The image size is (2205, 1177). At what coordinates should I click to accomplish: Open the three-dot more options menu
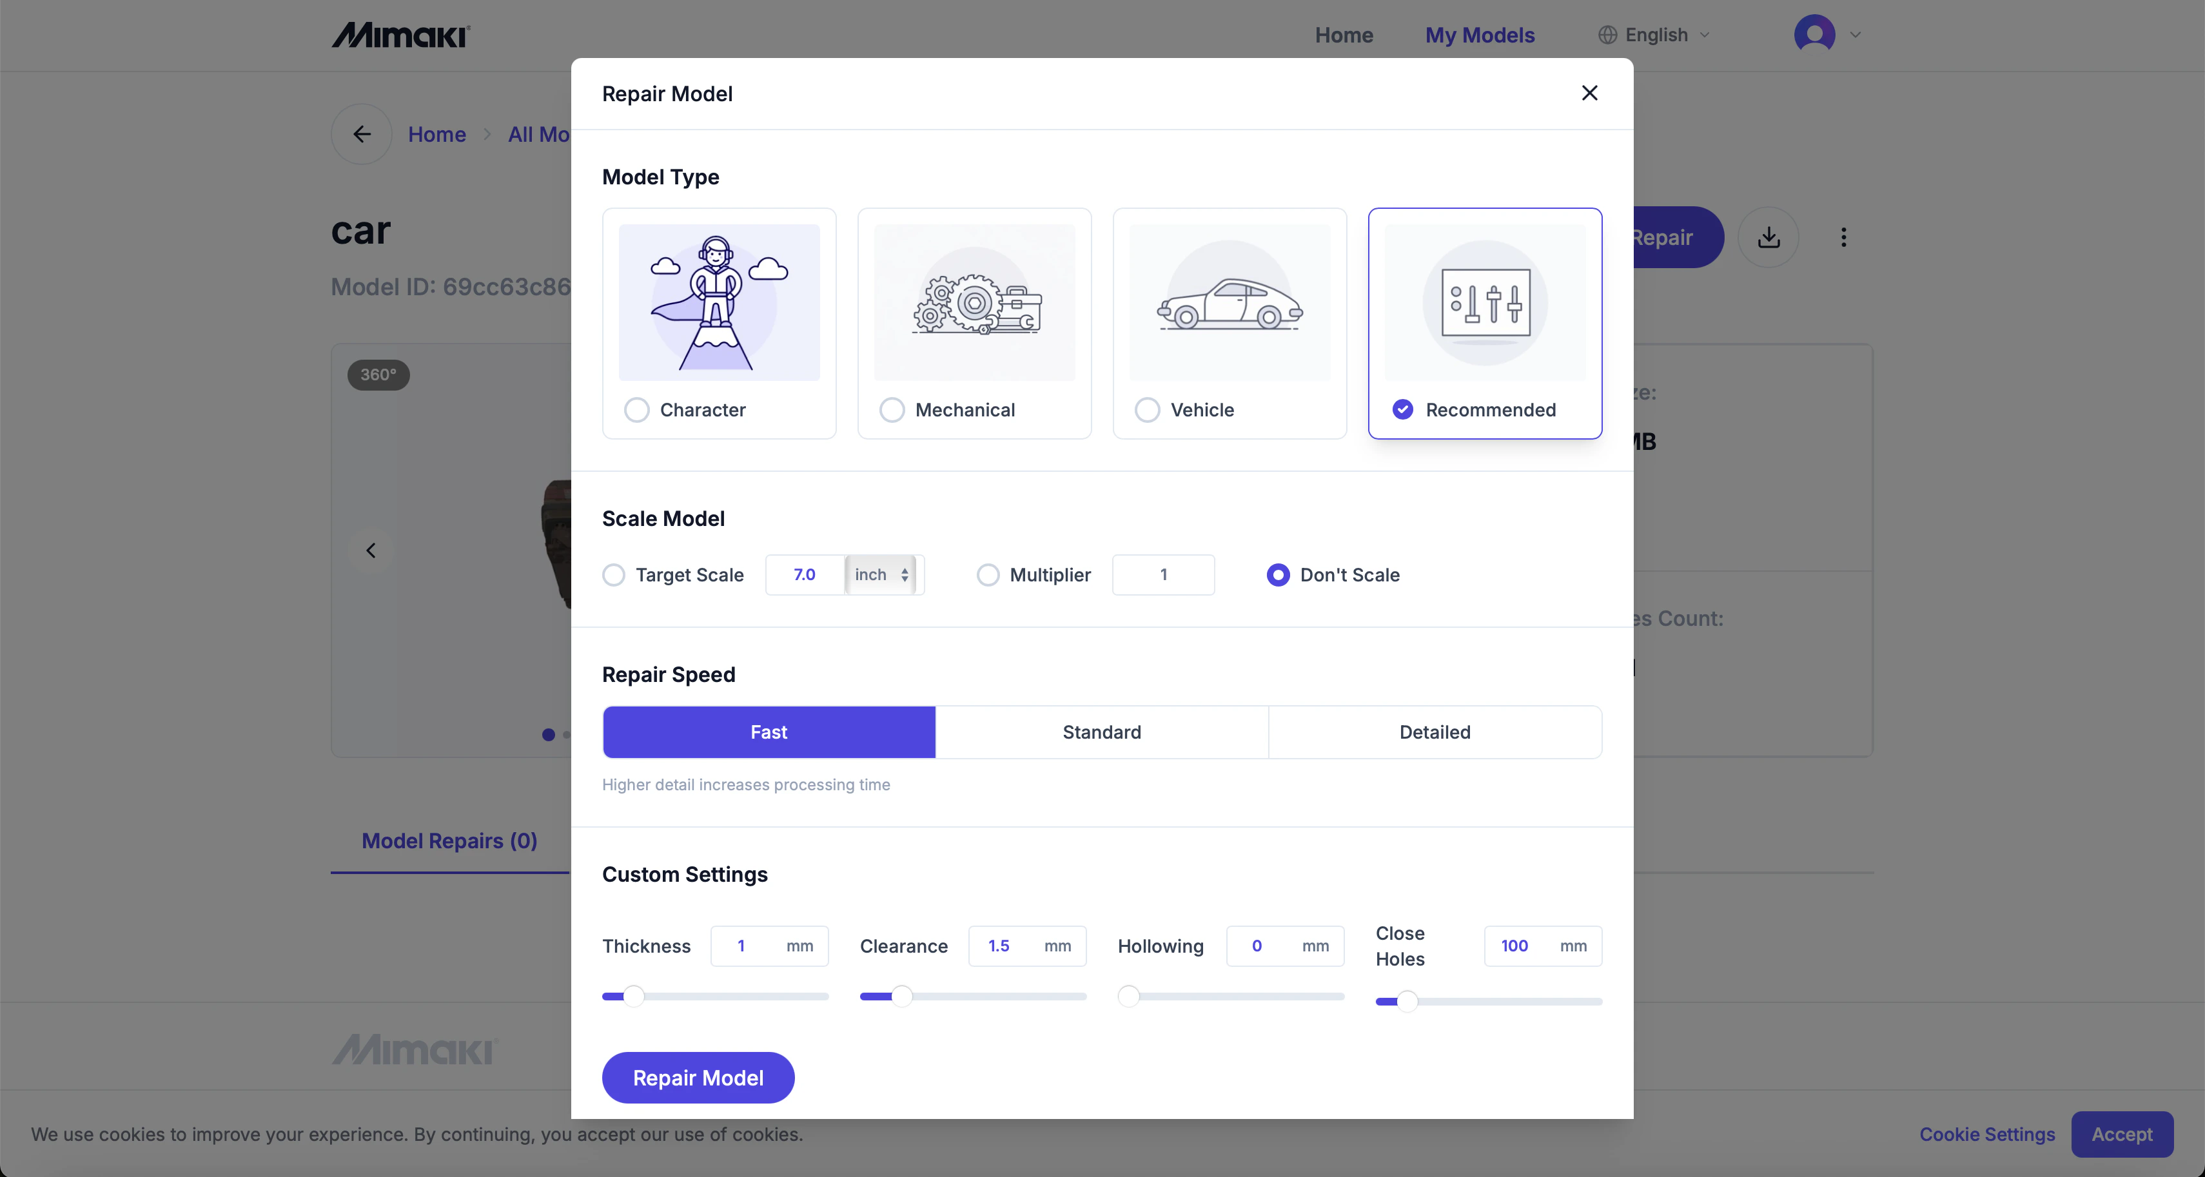(x=1843, y=237)
